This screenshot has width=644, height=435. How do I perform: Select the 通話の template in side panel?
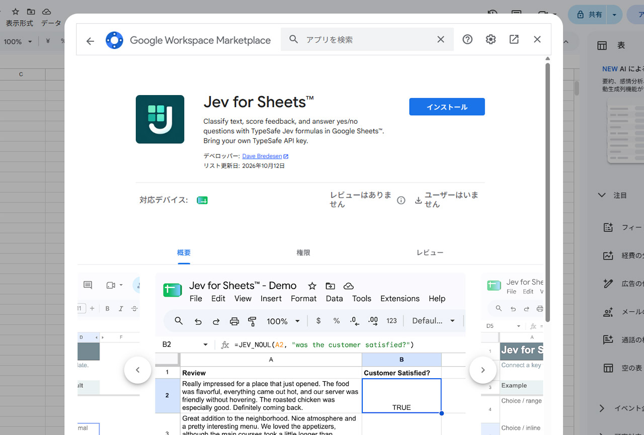pyautogui.click(x=608, y=340)
